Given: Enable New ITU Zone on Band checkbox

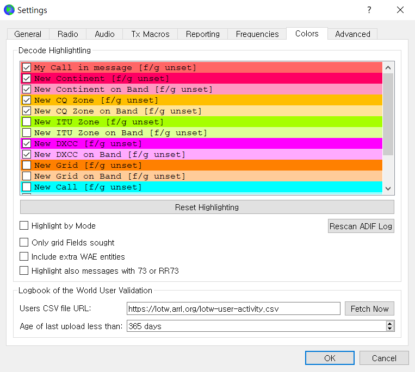Looking at the screenshot, I should tap(27, 133).
